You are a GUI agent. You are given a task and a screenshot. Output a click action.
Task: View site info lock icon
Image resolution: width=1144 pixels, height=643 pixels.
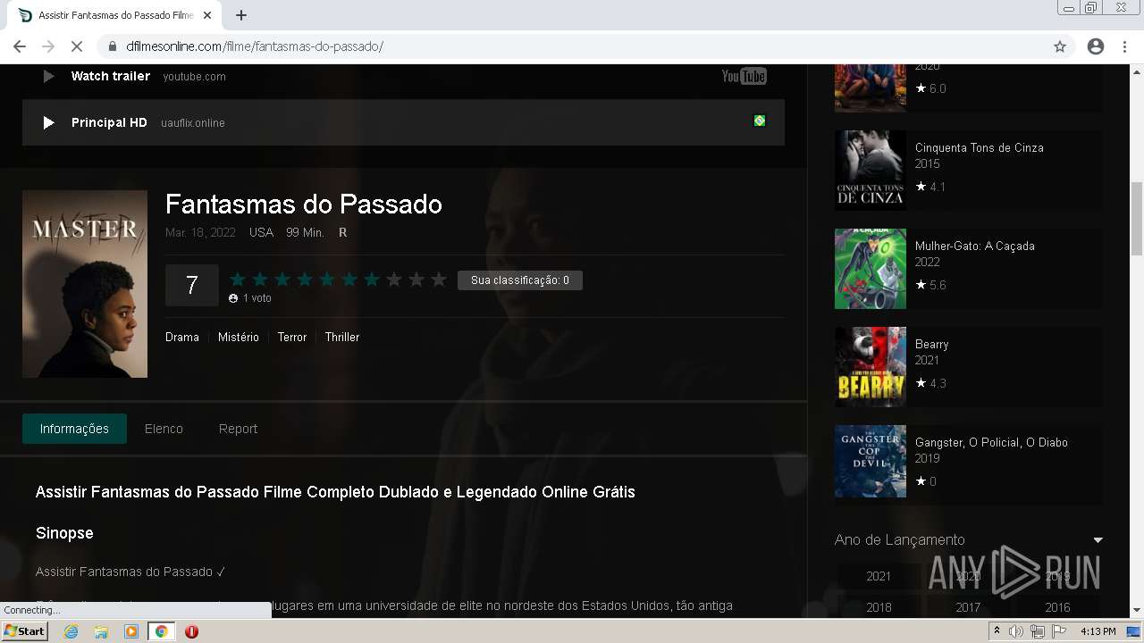pyautogui.click(x=113, y=46)
